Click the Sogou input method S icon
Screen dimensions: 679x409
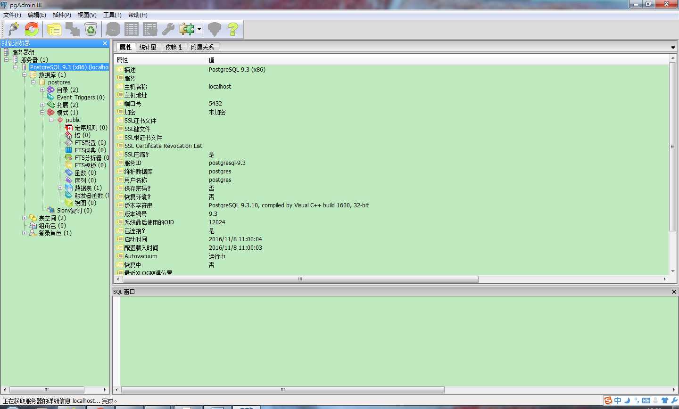pos(608,401)
